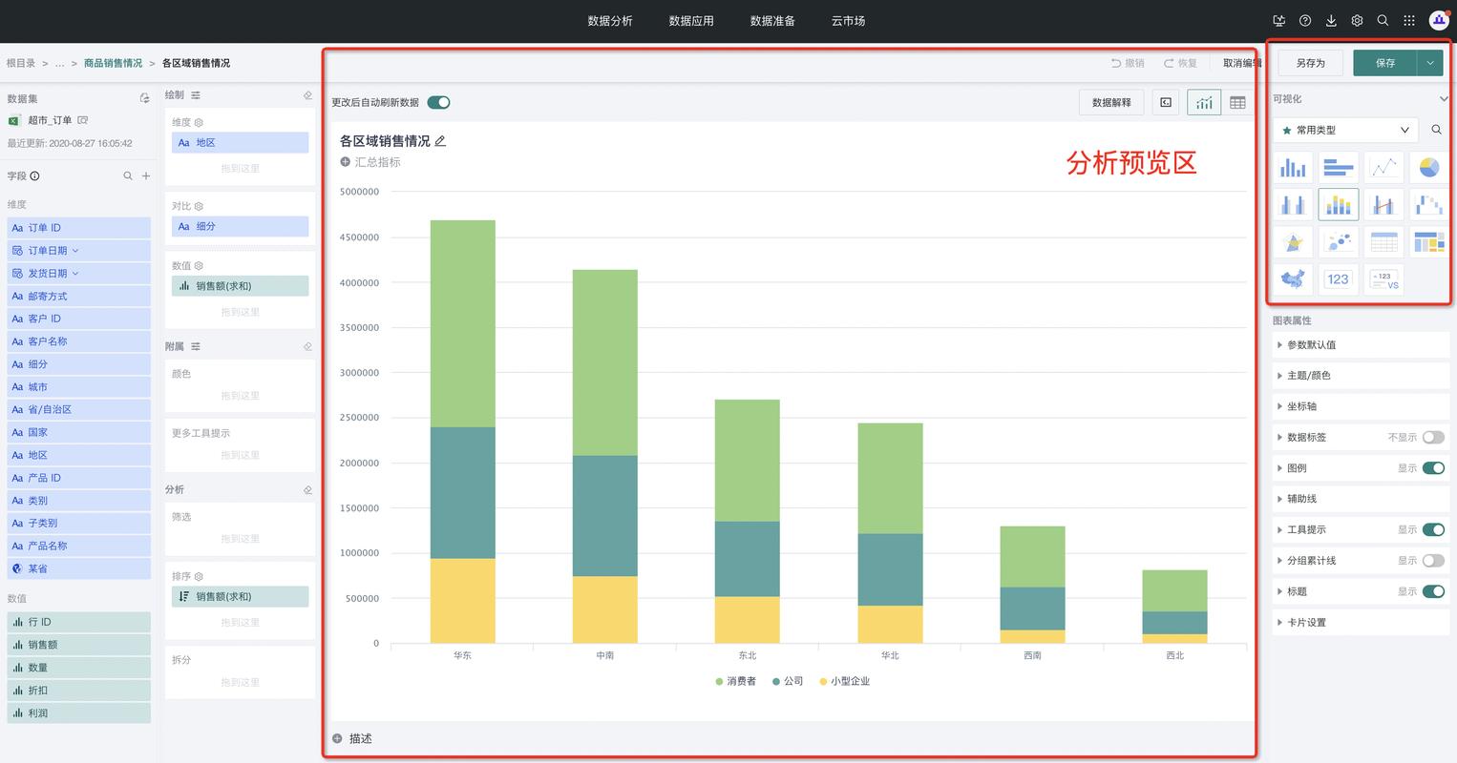1457x763 pixels.
Task: Select the pie chart type icon
Action: (x=1428, y=167)
